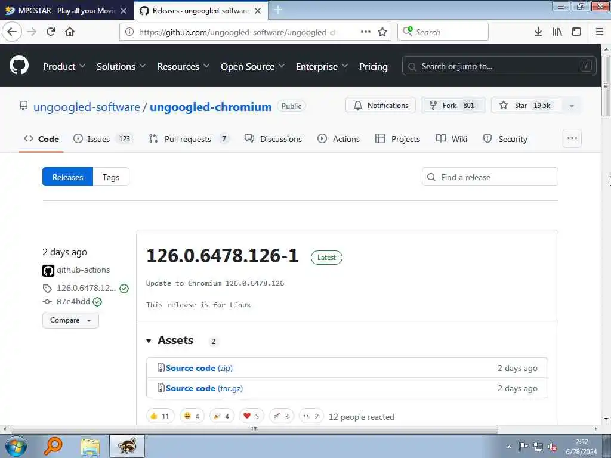Click the eyes reaction with 2
Viewport: 611px width, 458px height.
click(x=311, y=416)
